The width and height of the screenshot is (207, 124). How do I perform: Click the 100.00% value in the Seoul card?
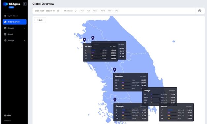122,48
